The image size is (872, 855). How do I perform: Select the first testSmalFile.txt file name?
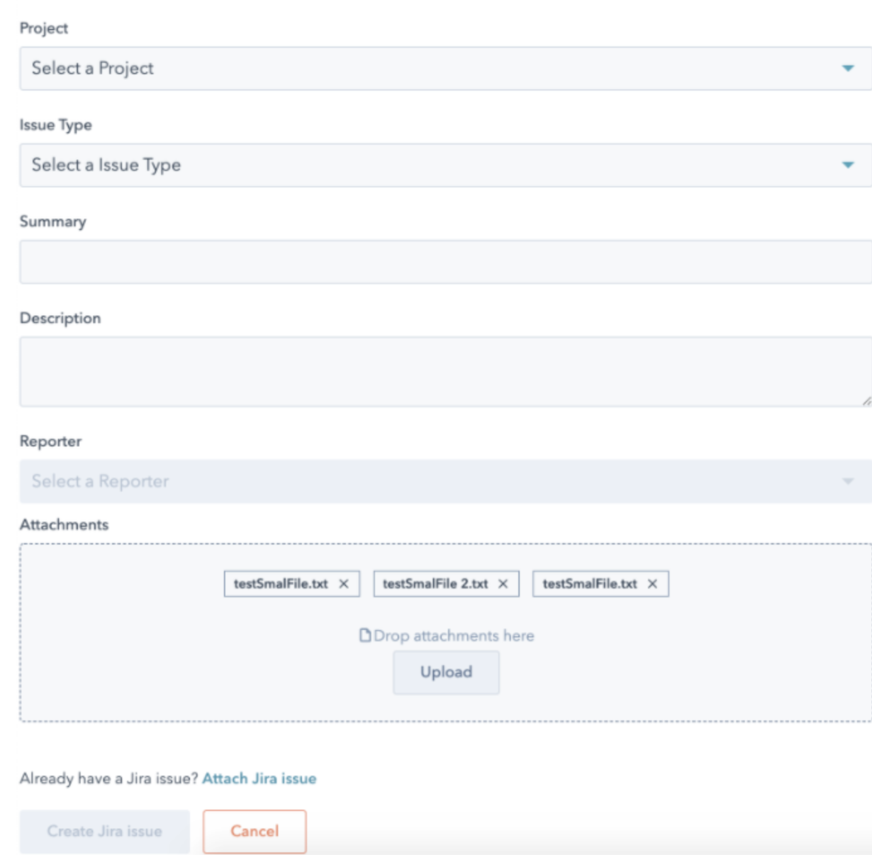pyautogui.click(x=281, y=584)
